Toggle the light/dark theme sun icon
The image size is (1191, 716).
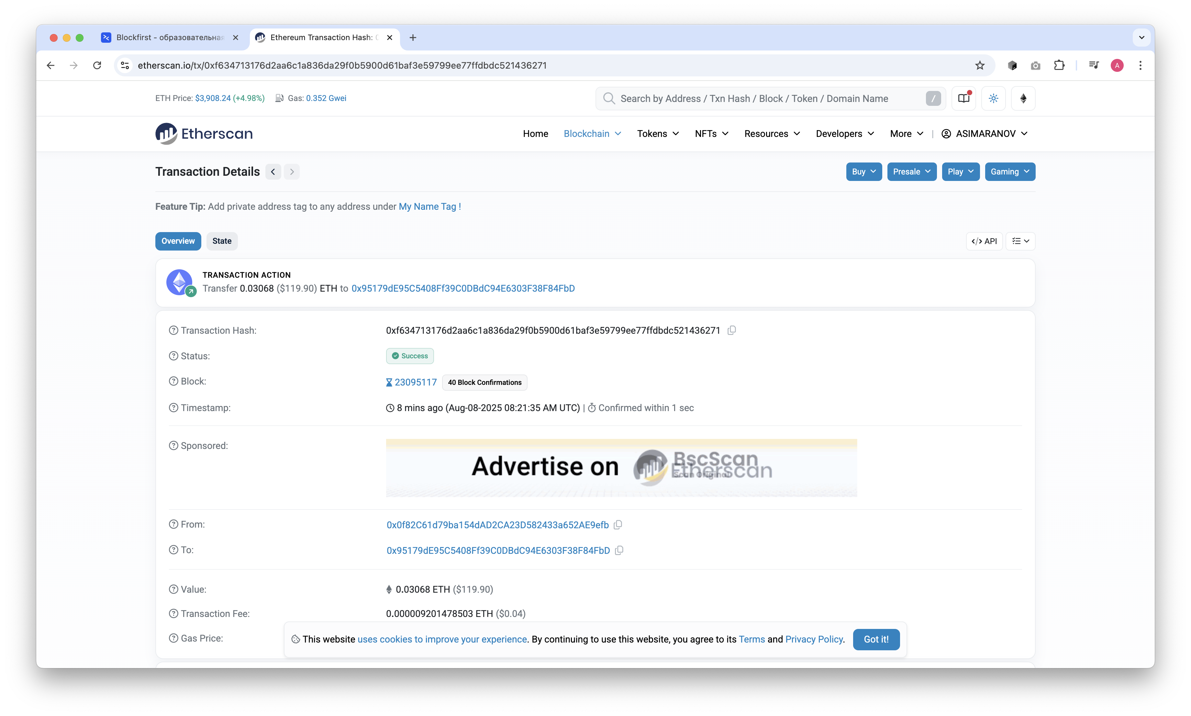(x=993, y=98)
